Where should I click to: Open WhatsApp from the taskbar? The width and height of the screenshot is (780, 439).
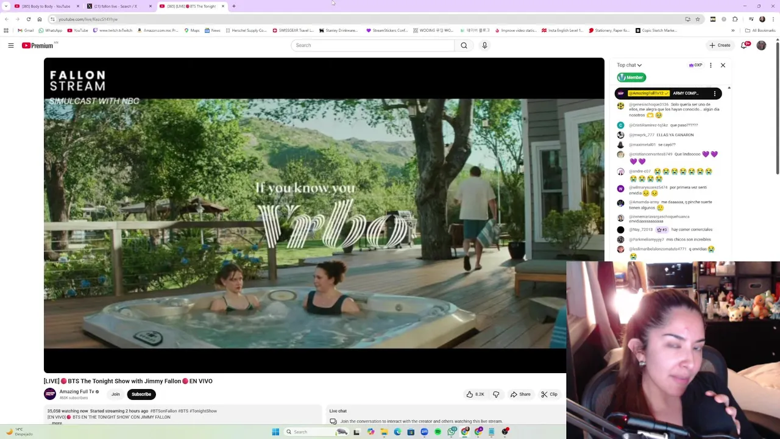[452, 432]
